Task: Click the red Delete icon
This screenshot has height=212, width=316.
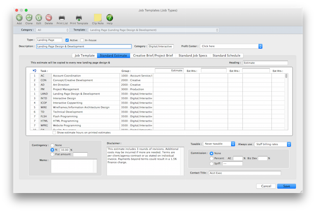Action: pyautogui.click(x=49, y=18)
